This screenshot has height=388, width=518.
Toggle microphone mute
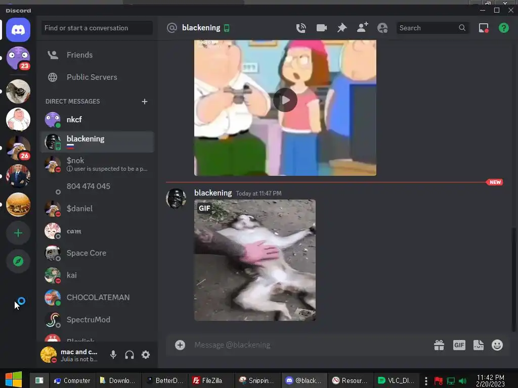113,355
